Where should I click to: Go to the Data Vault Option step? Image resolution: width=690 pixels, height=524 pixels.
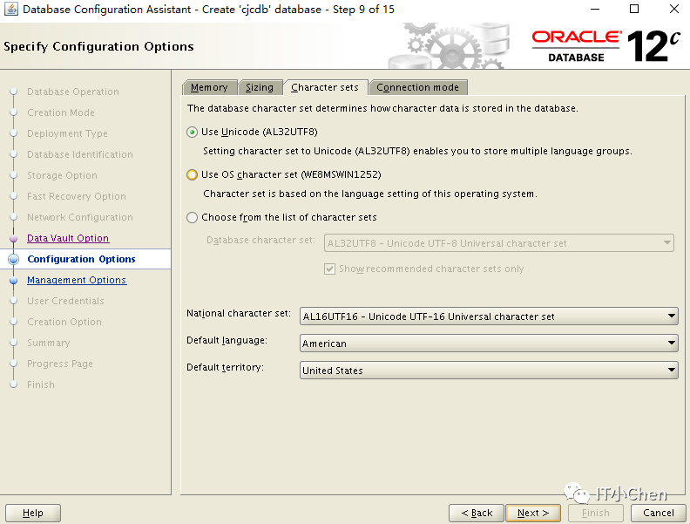point(68,238)
